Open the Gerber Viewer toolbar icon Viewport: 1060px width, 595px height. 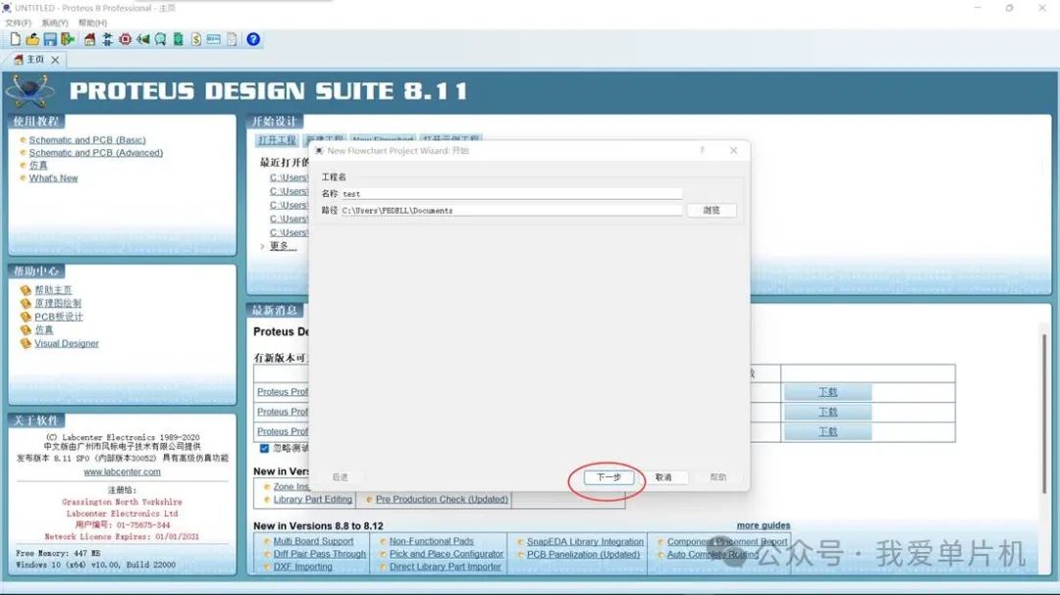(160, 39)
